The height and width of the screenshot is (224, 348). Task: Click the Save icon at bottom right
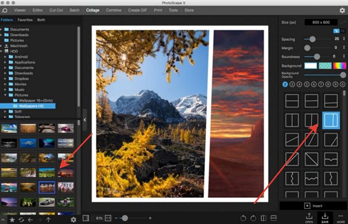tap(325, 216)
